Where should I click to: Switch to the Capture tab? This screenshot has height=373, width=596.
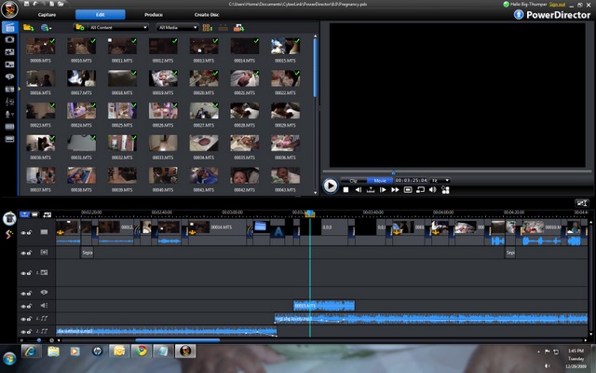(x=47, y=15)
